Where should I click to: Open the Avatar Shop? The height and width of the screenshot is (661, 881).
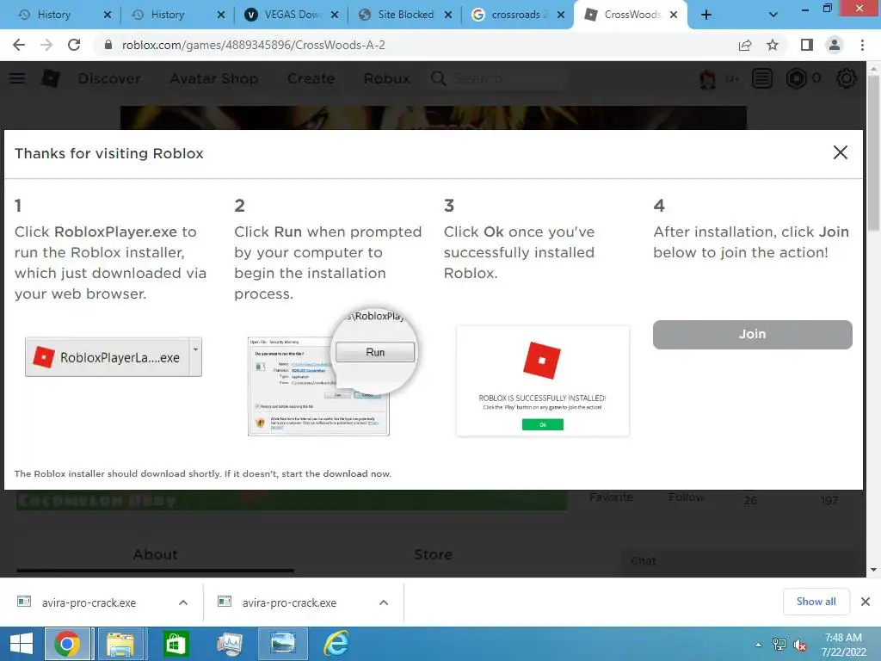click(x=214, y=78)
